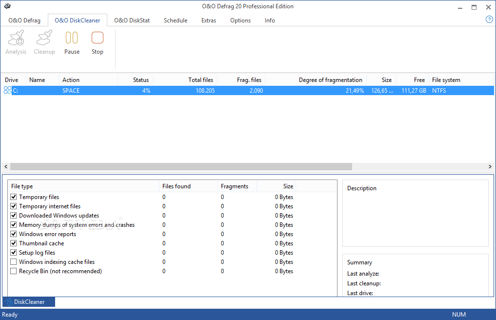The height and width of the screenshot is (320, 496).
Task: Check Recycle Bin (not recommended) checkbox
Action: click(x=13, y=271)
